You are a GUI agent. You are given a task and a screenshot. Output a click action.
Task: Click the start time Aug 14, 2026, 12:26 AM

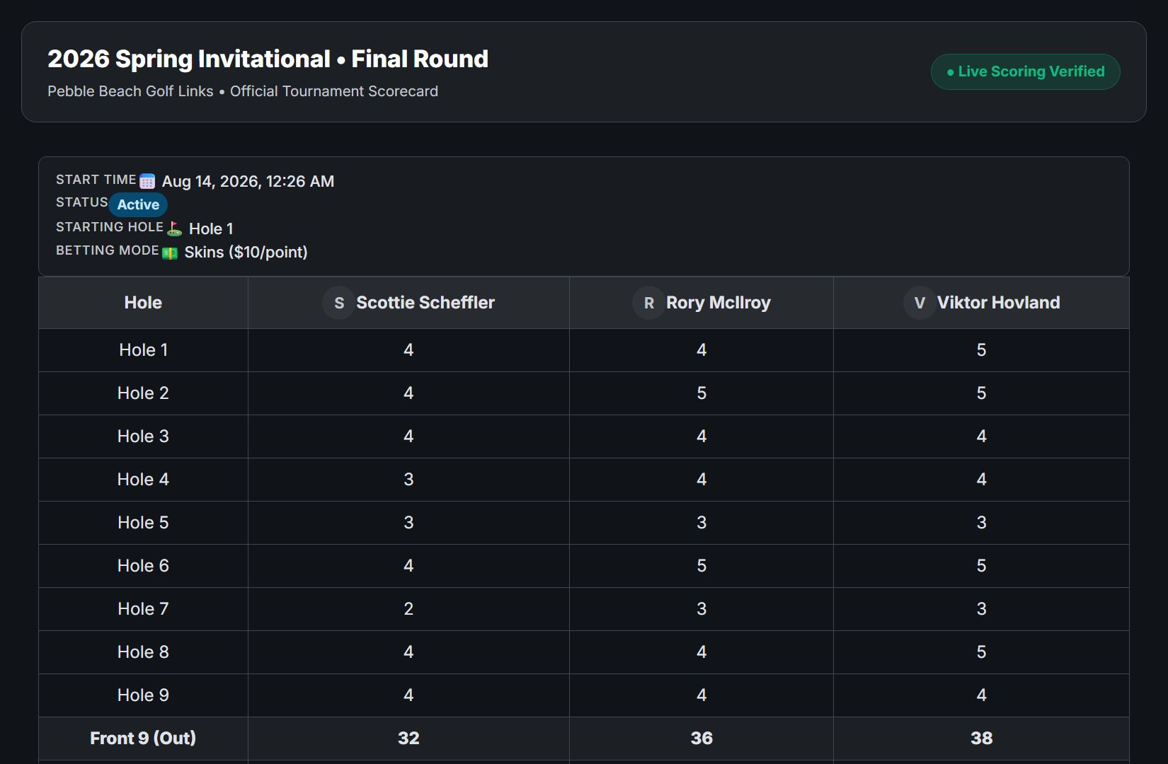(248, 181)
